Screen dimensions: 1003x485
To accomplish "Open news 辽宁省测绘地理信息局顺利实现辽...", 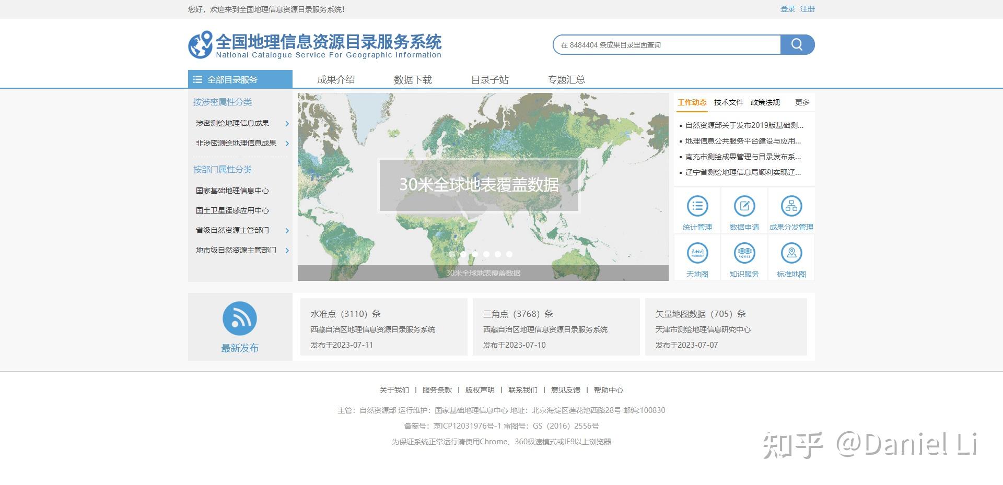I will [x=743, y=172].
